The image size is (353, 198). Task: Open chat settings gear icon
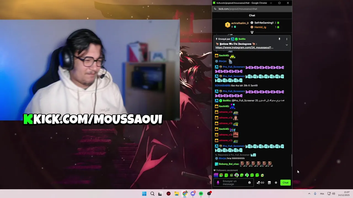coord(276,183)
